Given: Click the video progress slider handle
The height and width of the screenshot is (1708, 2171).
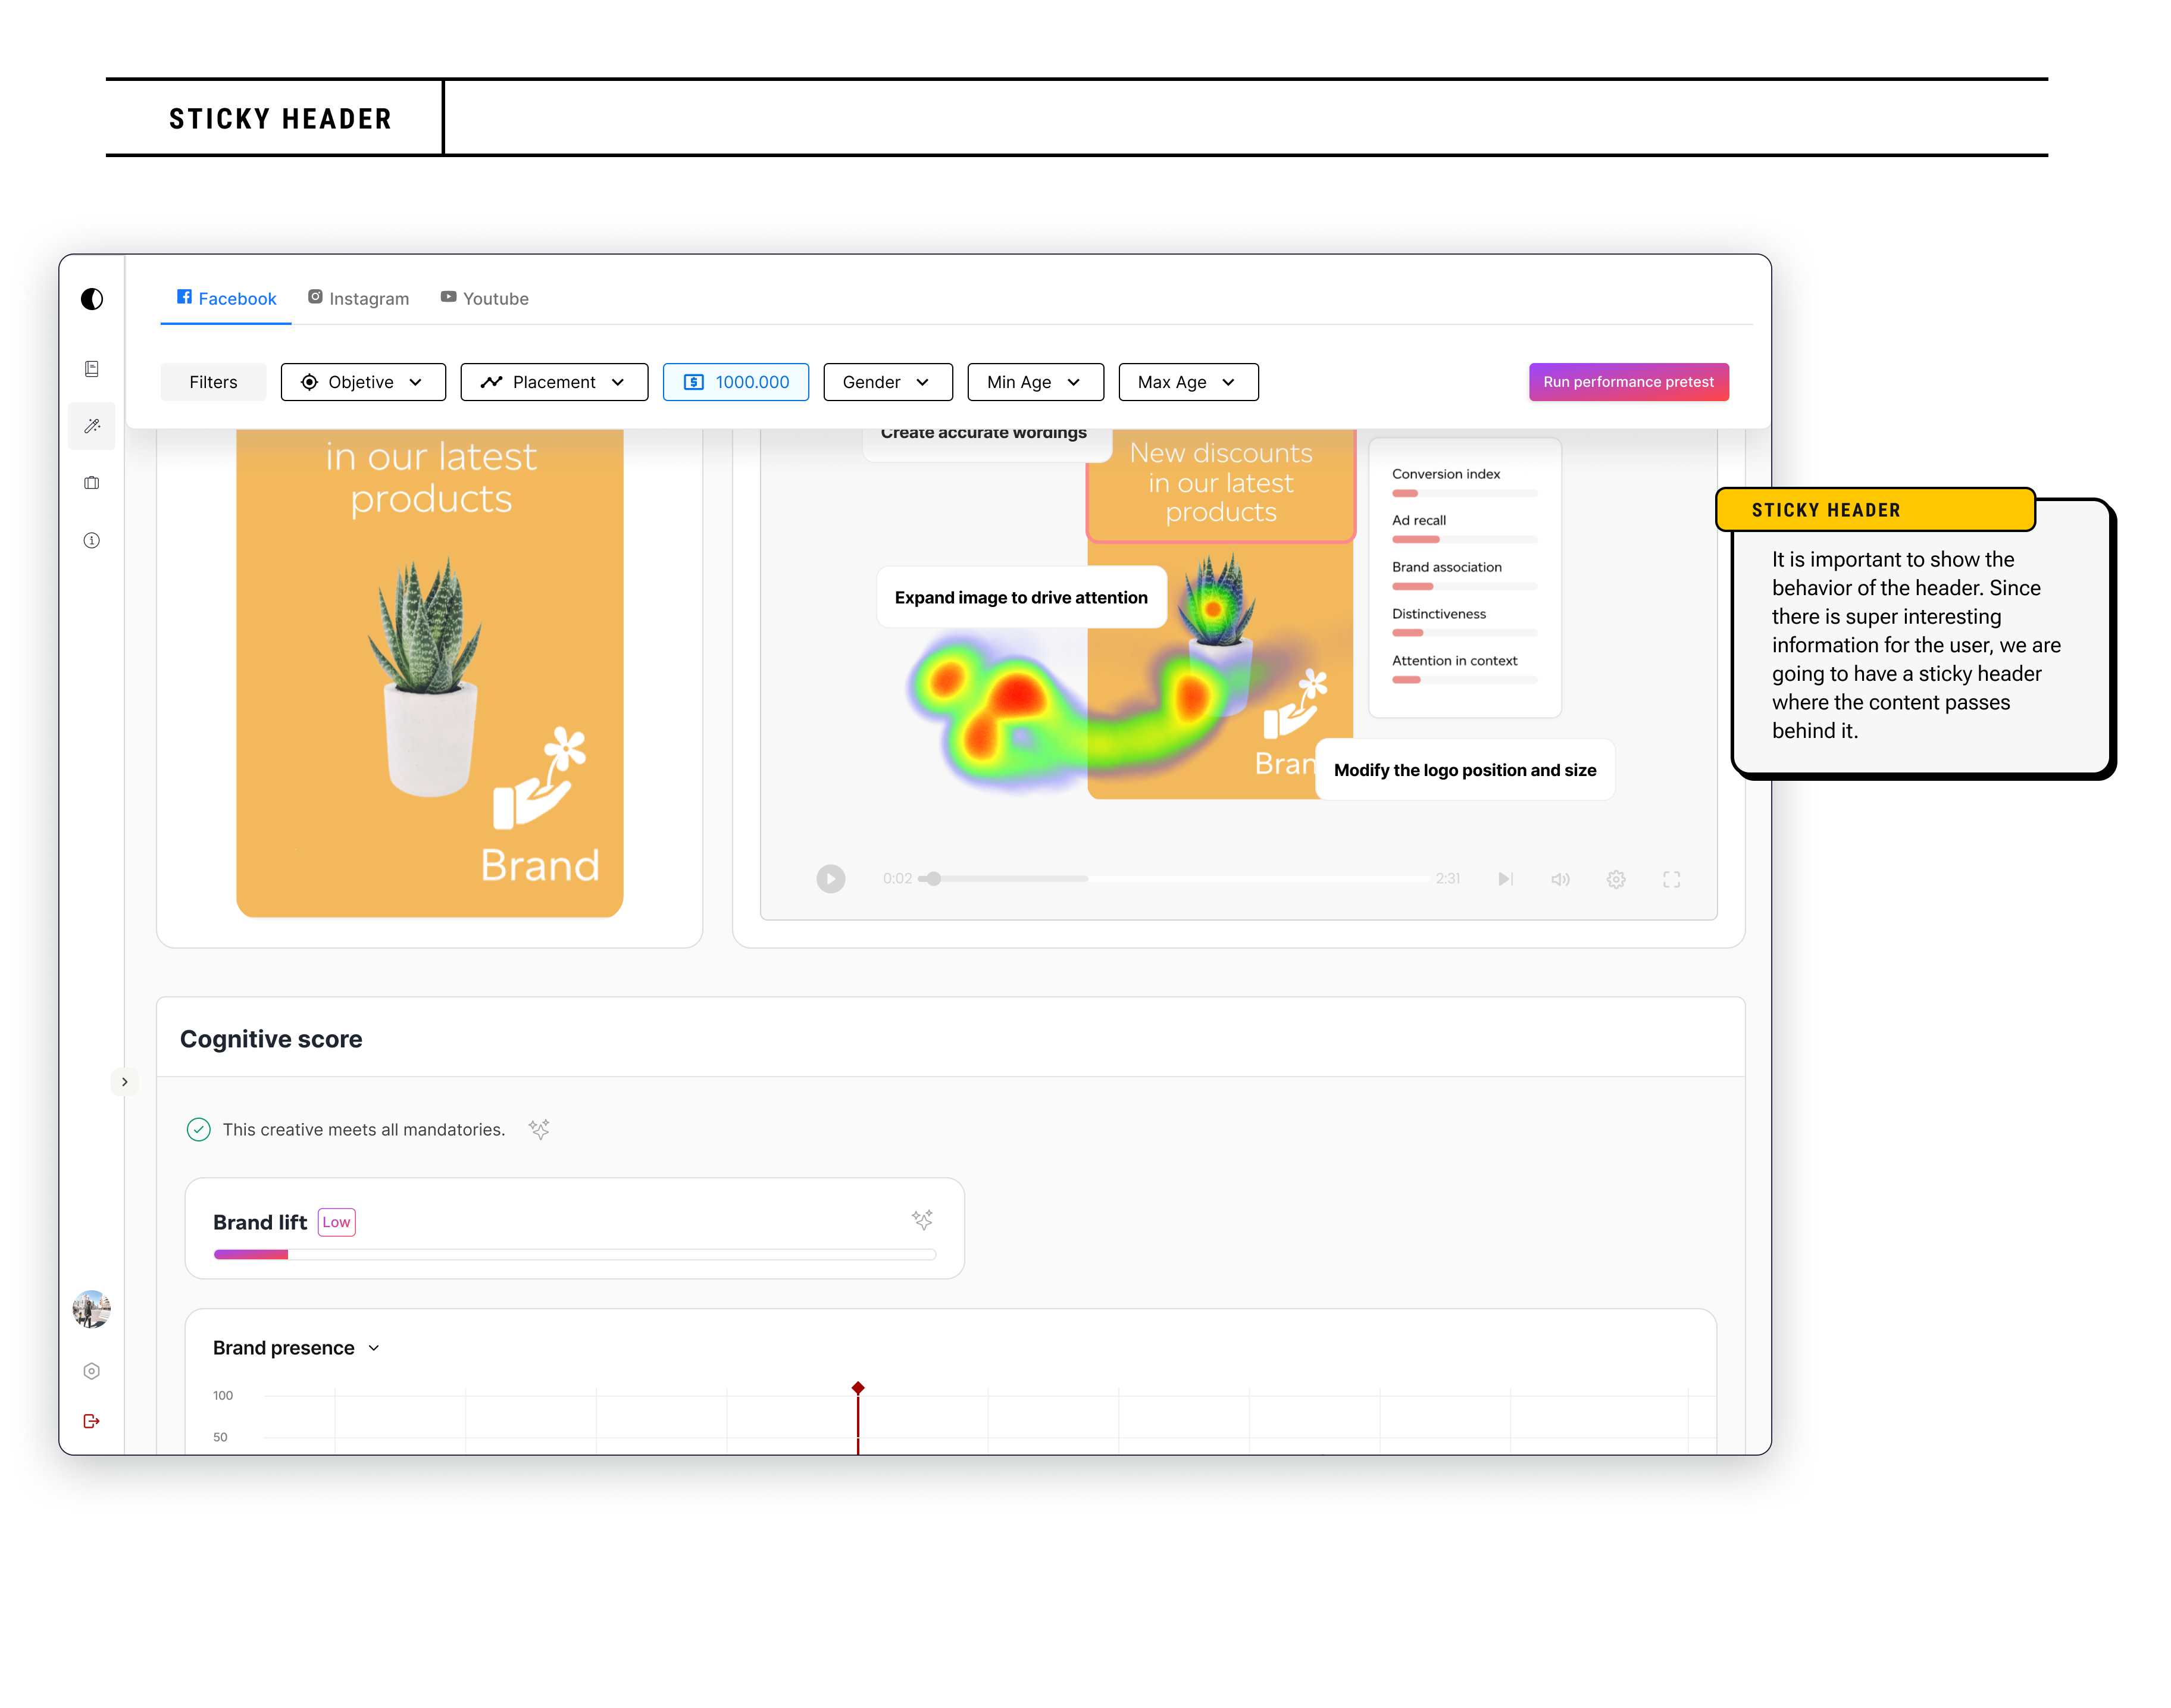Looking at the screenshot, I should click(933, 879).
